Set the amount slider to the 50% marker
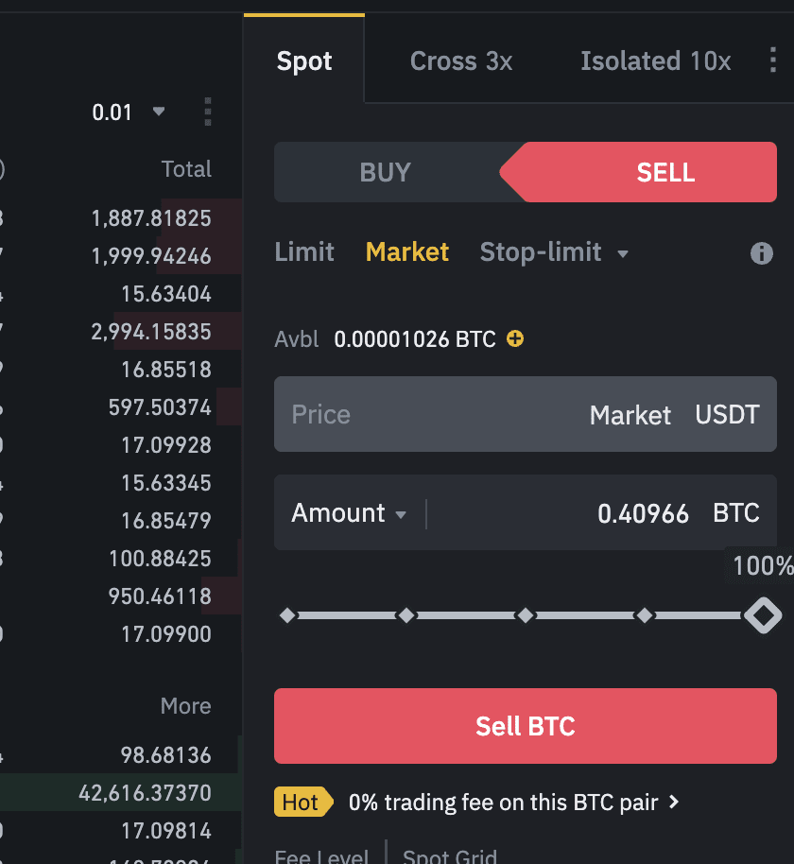Image resolution: width=794 pixels, height=864 pixels. point(526,615)
